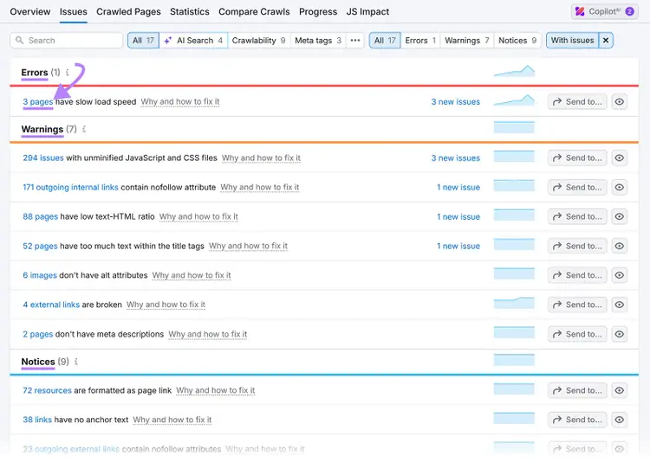
Task: Click the info icon next to Errors
Action: (x=67, y=73)
